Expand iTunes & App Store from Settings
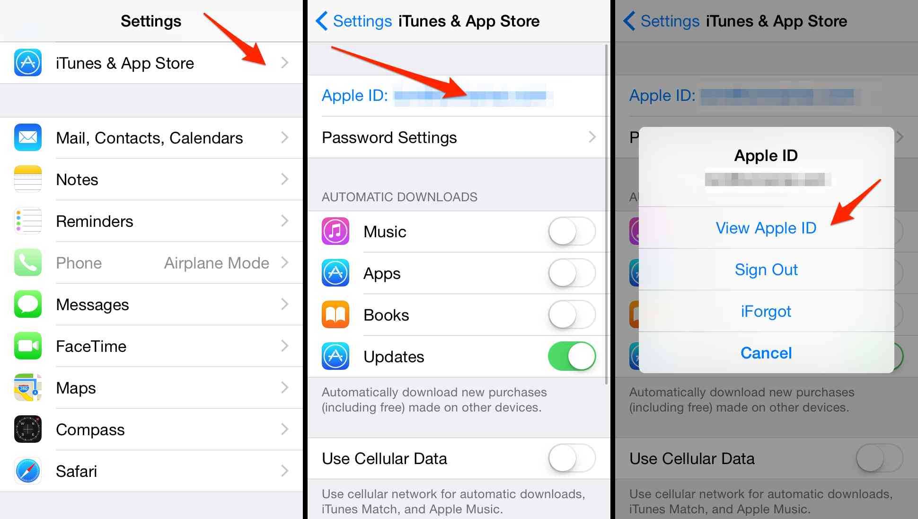The image size is (918, 519). (x=151, y=62)
